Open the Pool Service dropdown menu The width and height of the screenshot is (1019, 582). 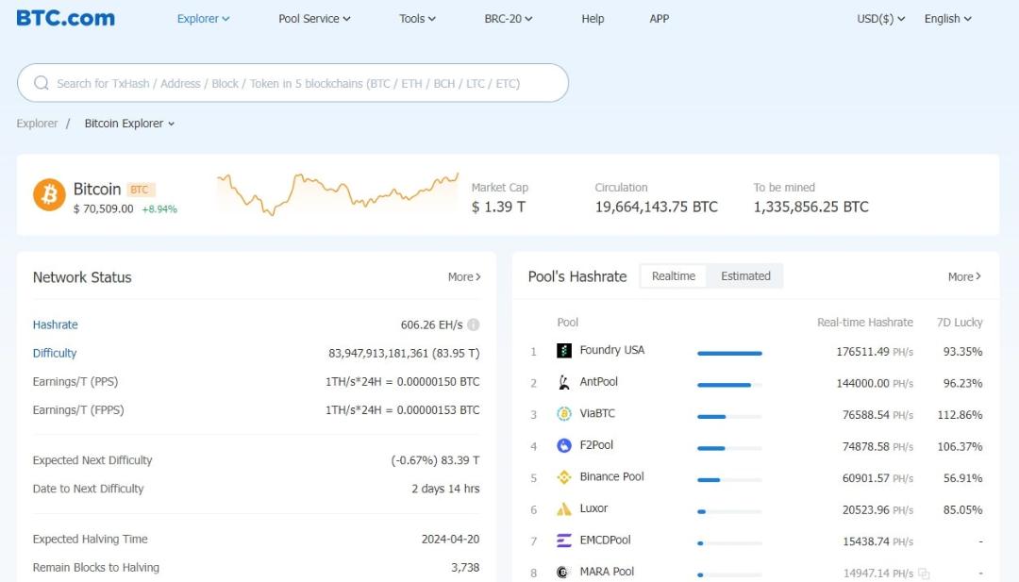tap(314, 19)
